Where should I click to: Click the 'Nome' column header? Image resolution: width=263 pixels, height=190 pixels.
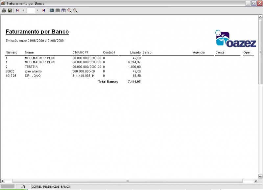tap(29, 52)
